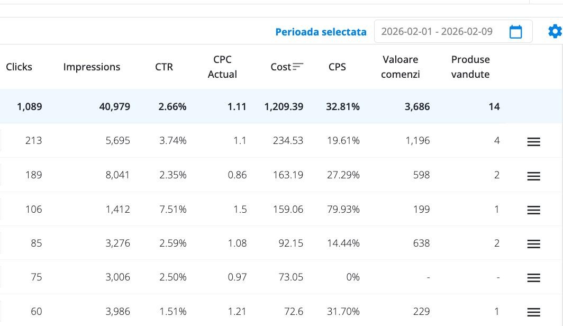Sort table by the Impressions header

click(x=92, y=67)
